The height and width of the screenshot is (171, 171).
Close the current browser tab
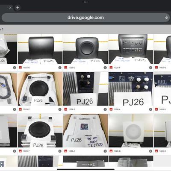10,8
